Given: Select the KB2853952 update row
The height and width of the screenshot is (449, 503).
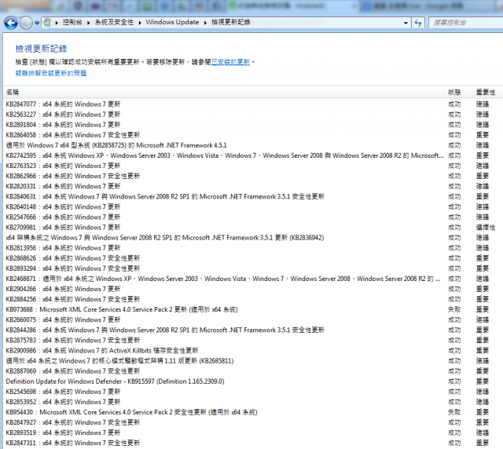Looking at the screenshot, I should pyautogui.click(x=251, y=402).
